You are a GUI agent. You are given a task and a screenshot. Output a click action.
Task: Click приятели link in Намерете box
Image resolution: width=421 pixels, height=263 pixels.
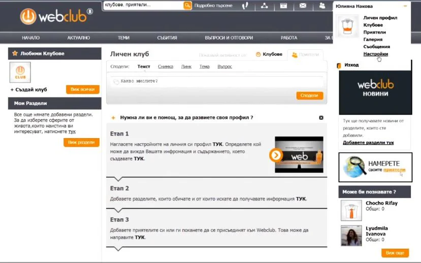[x=394, y=170]
